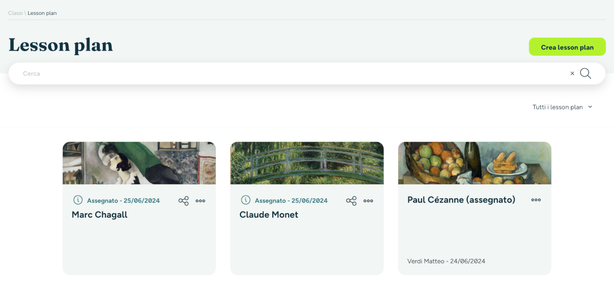
Task: Clear the search field with the x icon
Action: tap(573, 74)
